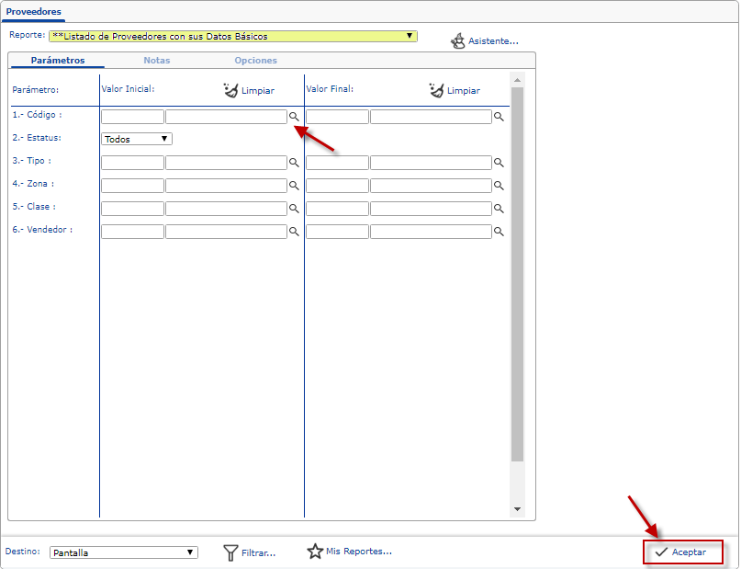
Task: Open Mis Reportes star icon
Action: tap(315, 552)
